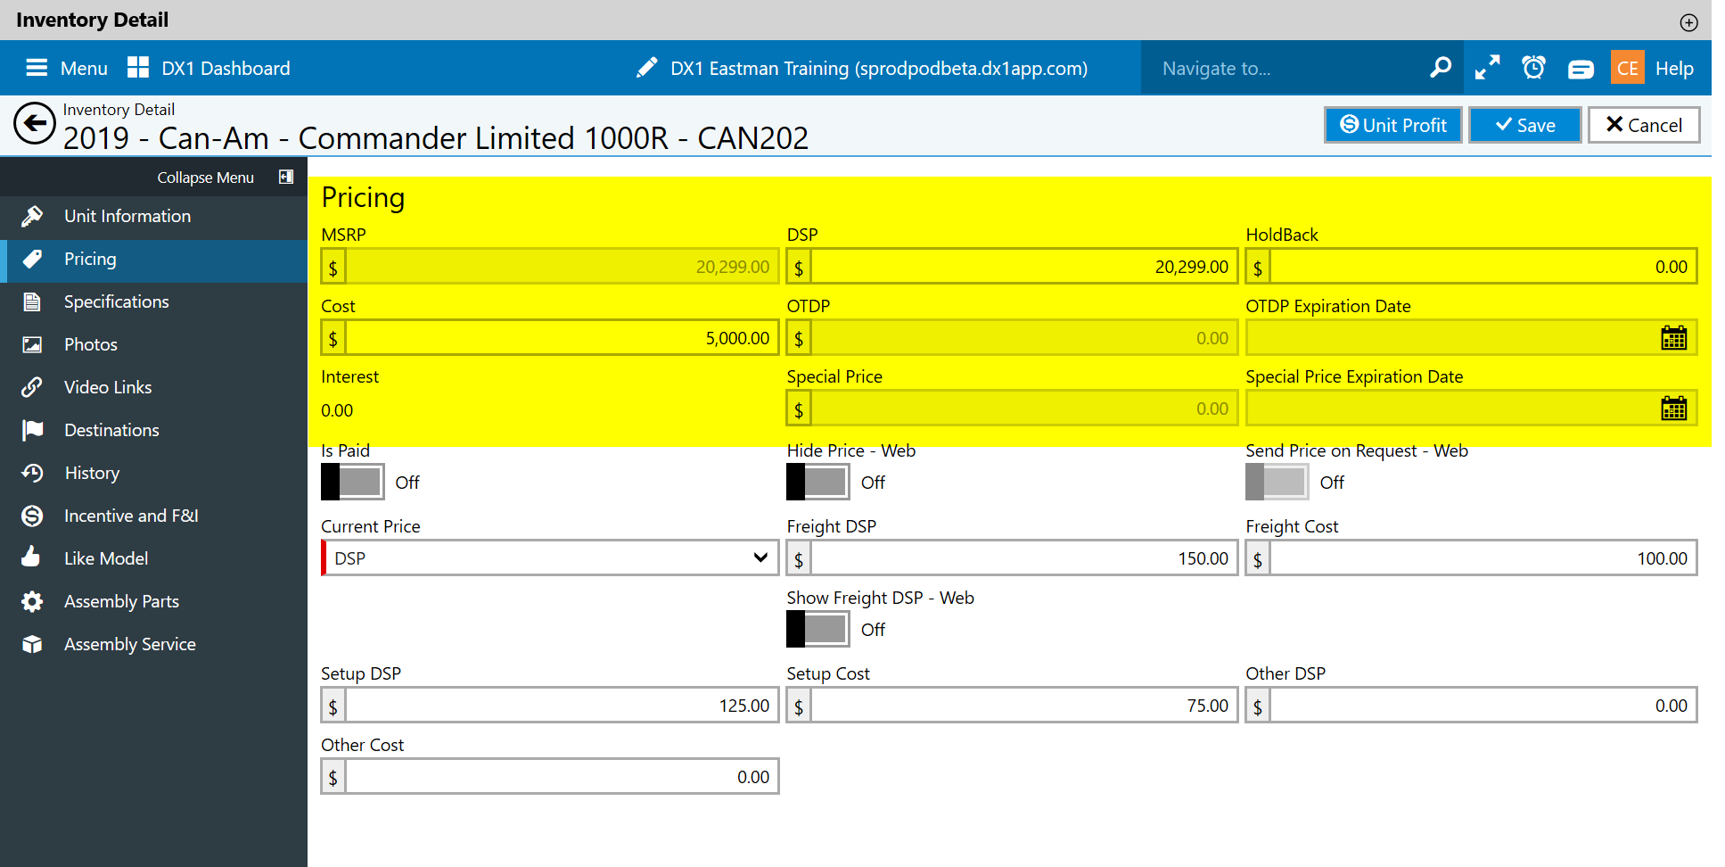Click the orange CE user badge
This screenshot has height=867, width=1725.
[x=1628, y=68]
